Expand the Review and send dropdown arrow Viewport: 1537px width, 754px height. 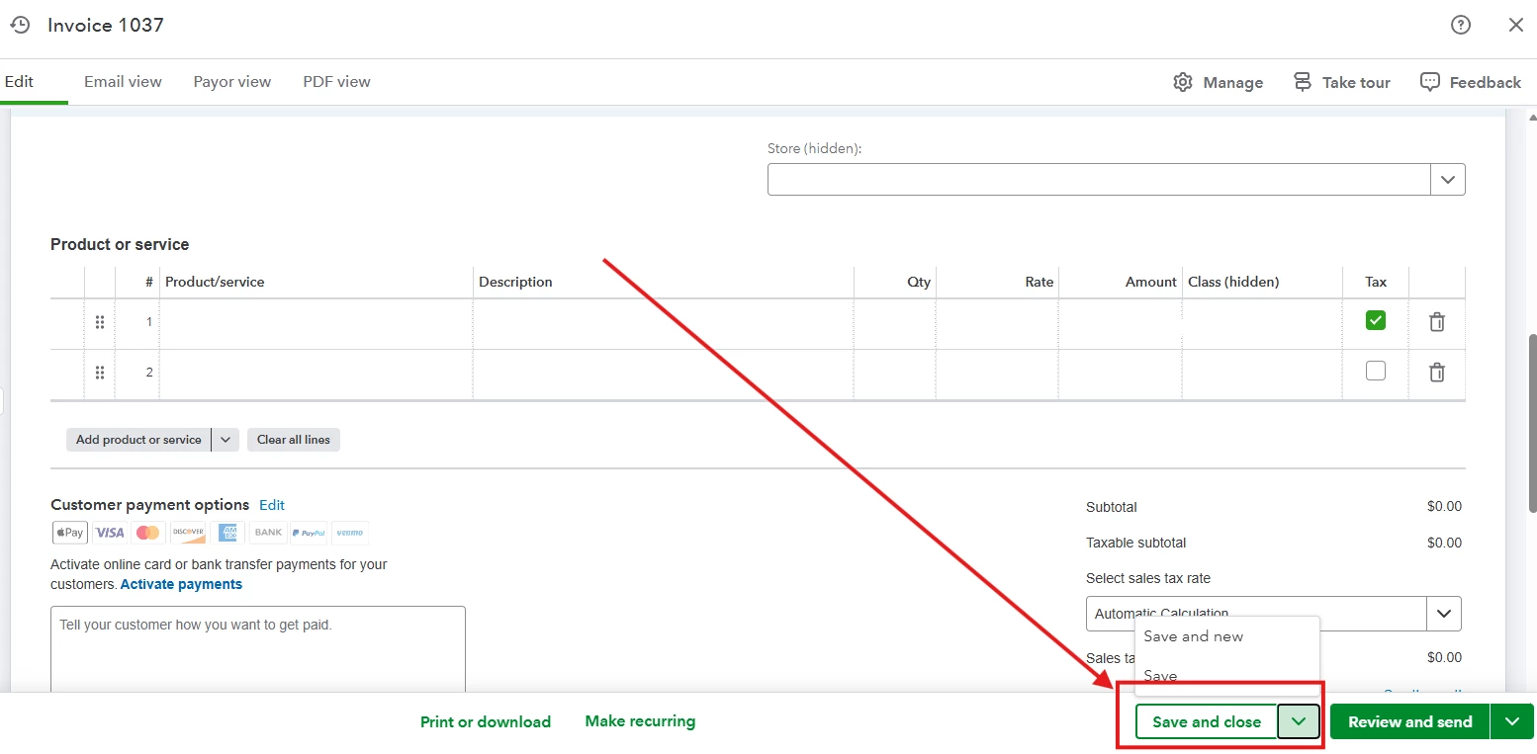(1512, 721)
